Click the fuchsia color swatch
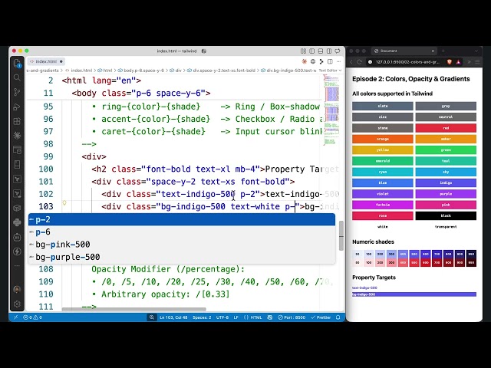This screenshot has width=491, height=368. (x=383, y=205)
